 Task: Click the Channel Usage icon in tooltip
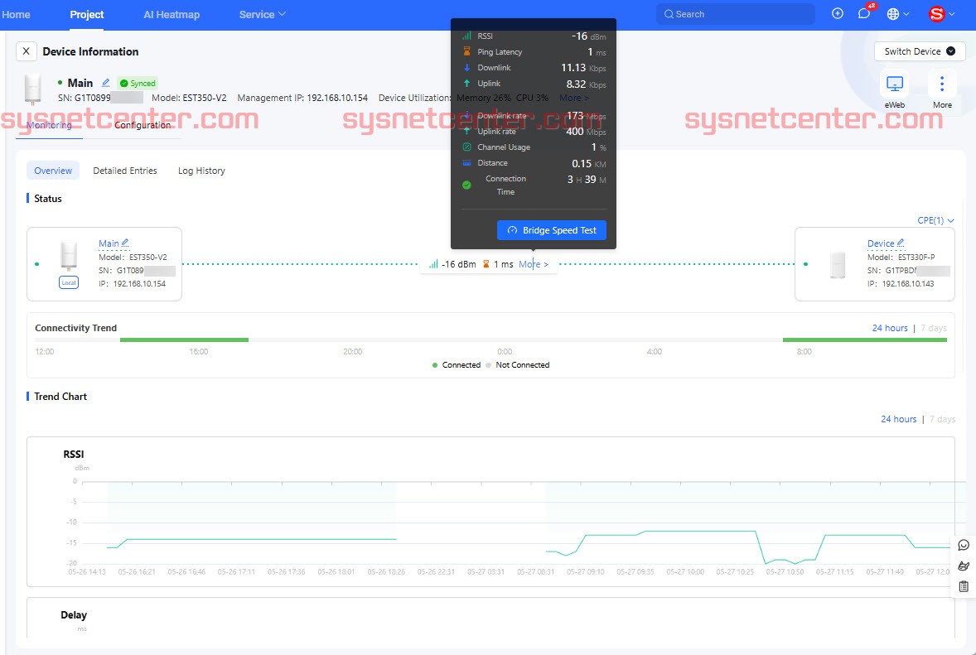click(466, 147)
